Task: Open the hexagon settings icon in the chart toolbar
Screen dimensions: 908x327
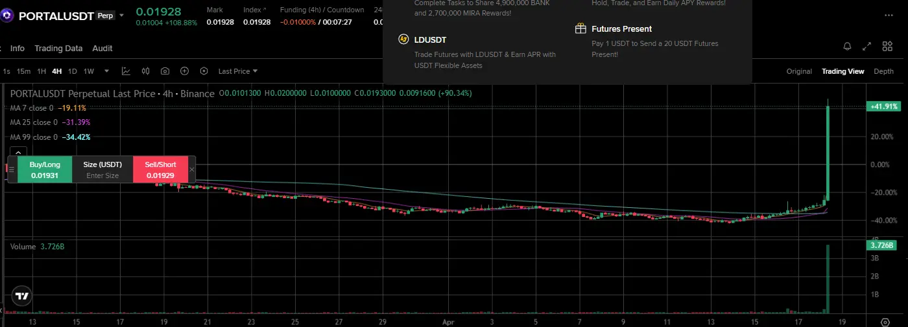Action: [204, 71]
